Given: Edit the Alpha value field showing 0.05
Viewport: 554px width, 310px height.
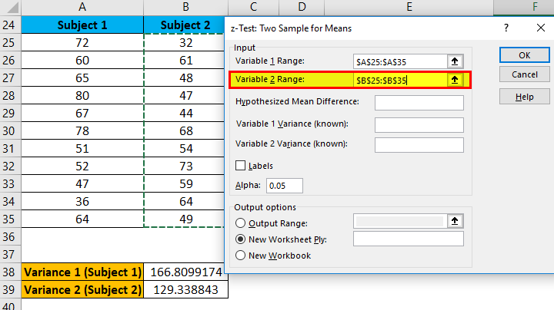Looking at the screenshot, I should click(x=285, y=186).
